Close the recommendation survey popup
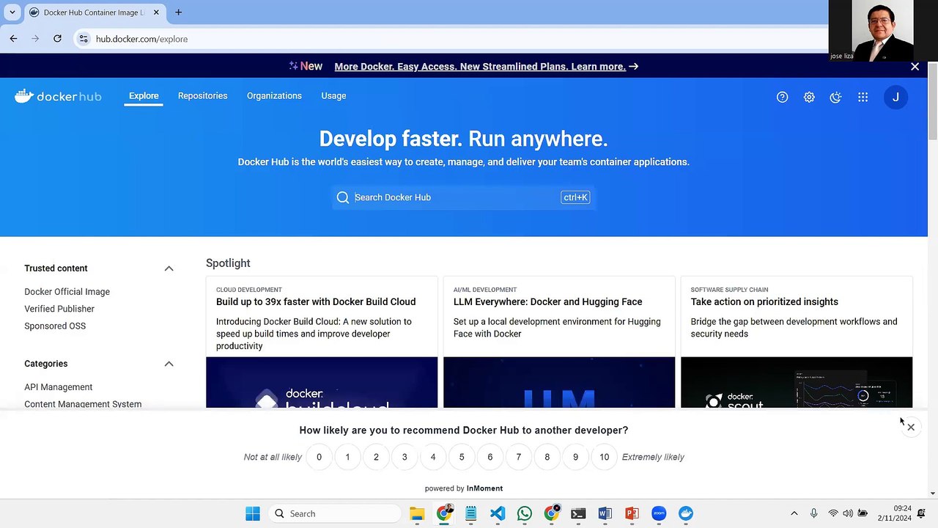This screenshot has height=528, width=938. (x=911, y=427)
